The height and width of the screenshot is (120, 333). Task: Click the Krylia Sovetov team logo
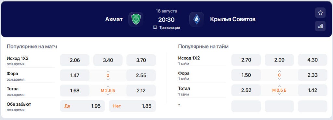pos(197,19)
